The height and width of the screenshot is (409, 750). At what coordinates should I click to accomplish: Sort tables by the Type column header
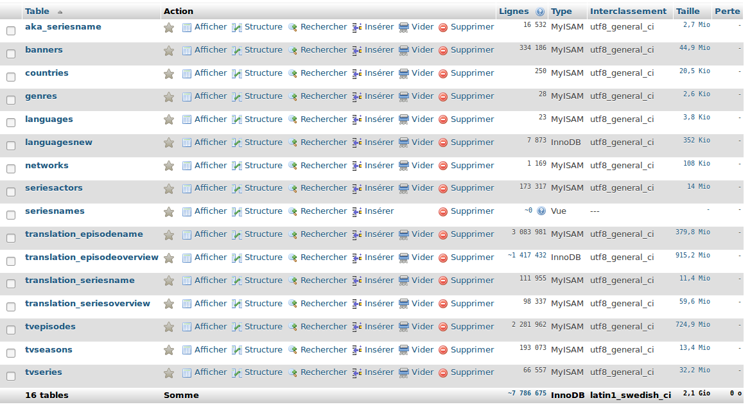[x=561, y=11]
